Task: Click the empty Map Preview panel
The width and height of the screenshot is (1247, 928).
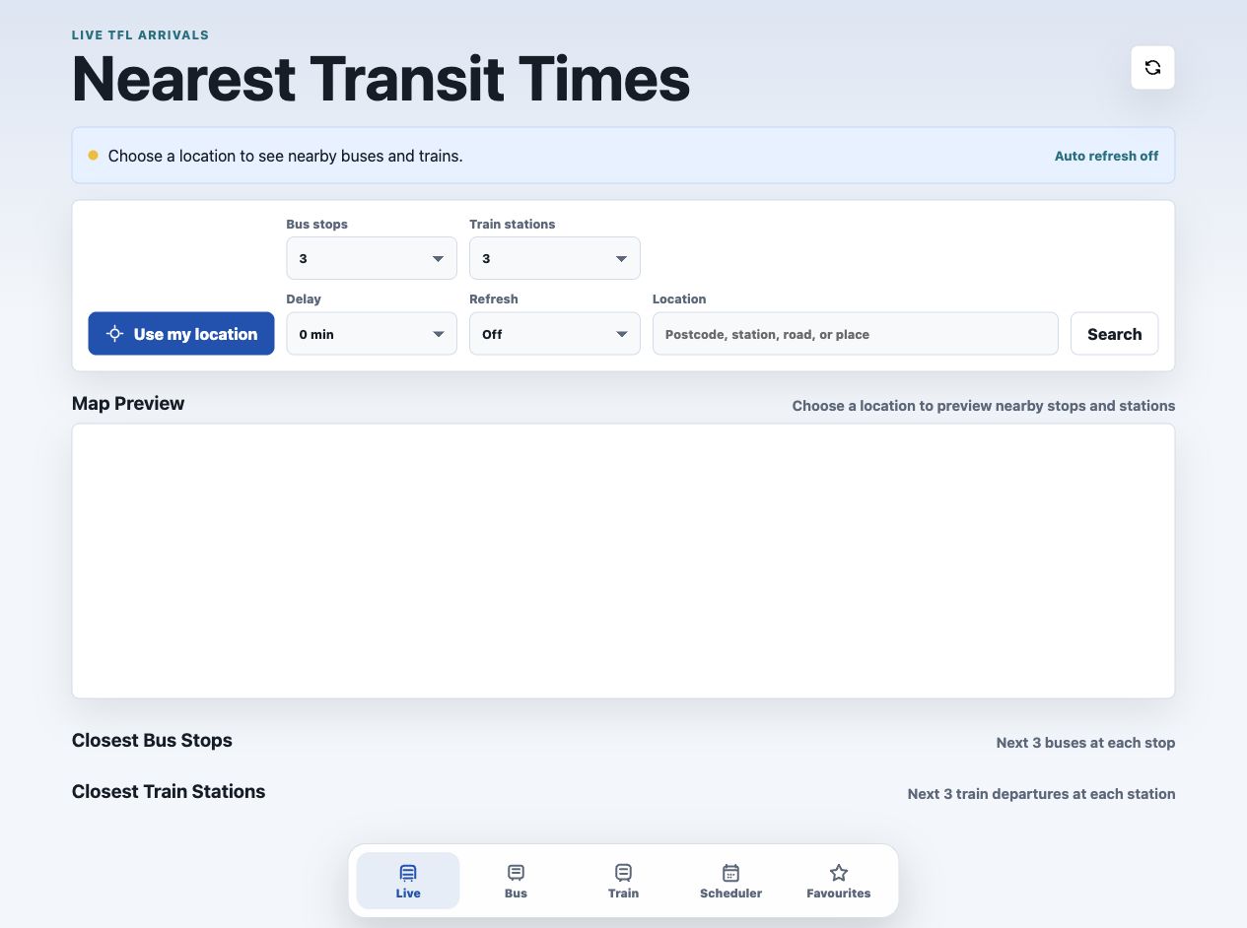Action: click(623, 562)
